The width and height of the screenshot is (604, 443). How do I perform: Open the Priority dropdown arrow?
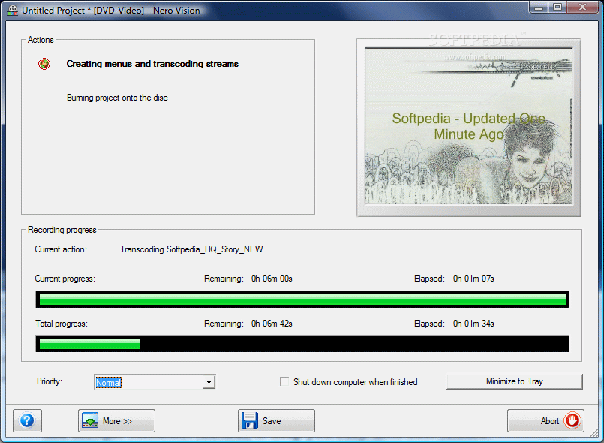point(208,383)
